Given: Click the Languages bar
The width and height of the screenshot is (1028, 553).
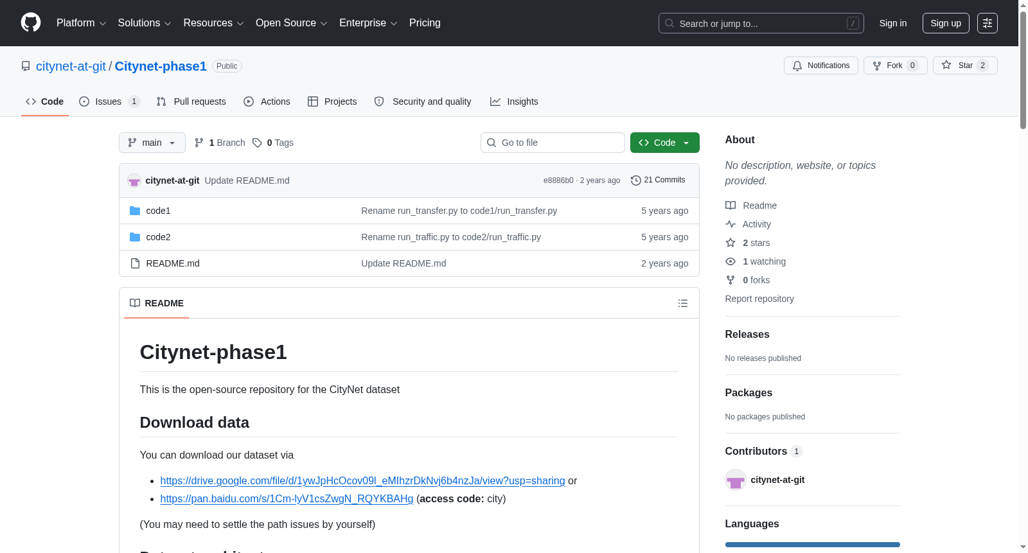Looking at the screenshot, I should tap(813, 545).
